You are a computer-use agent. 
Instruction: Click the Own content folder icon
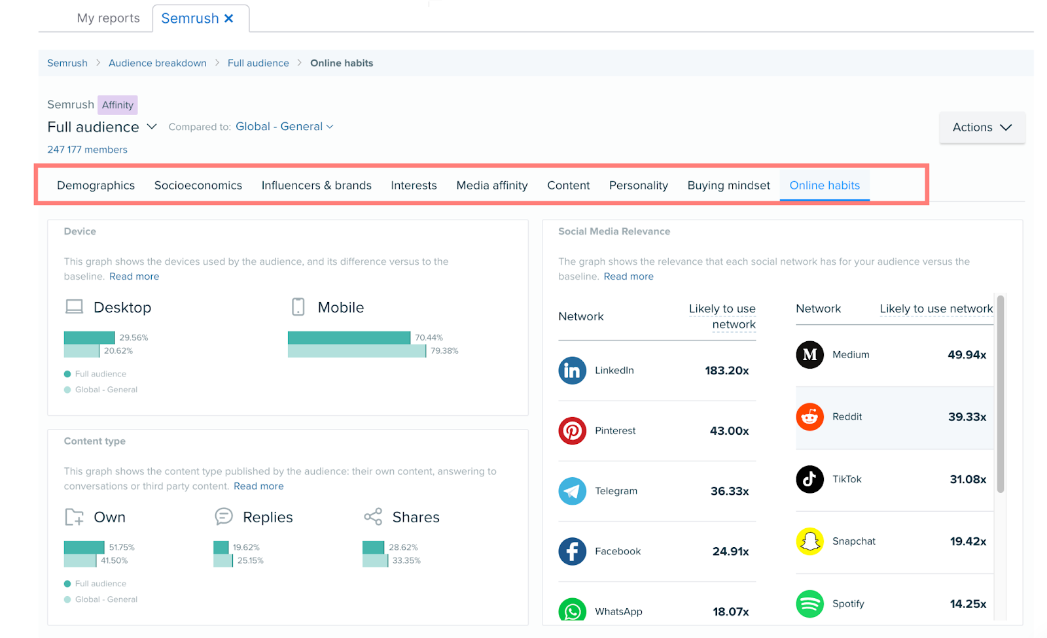click(75, 517)
